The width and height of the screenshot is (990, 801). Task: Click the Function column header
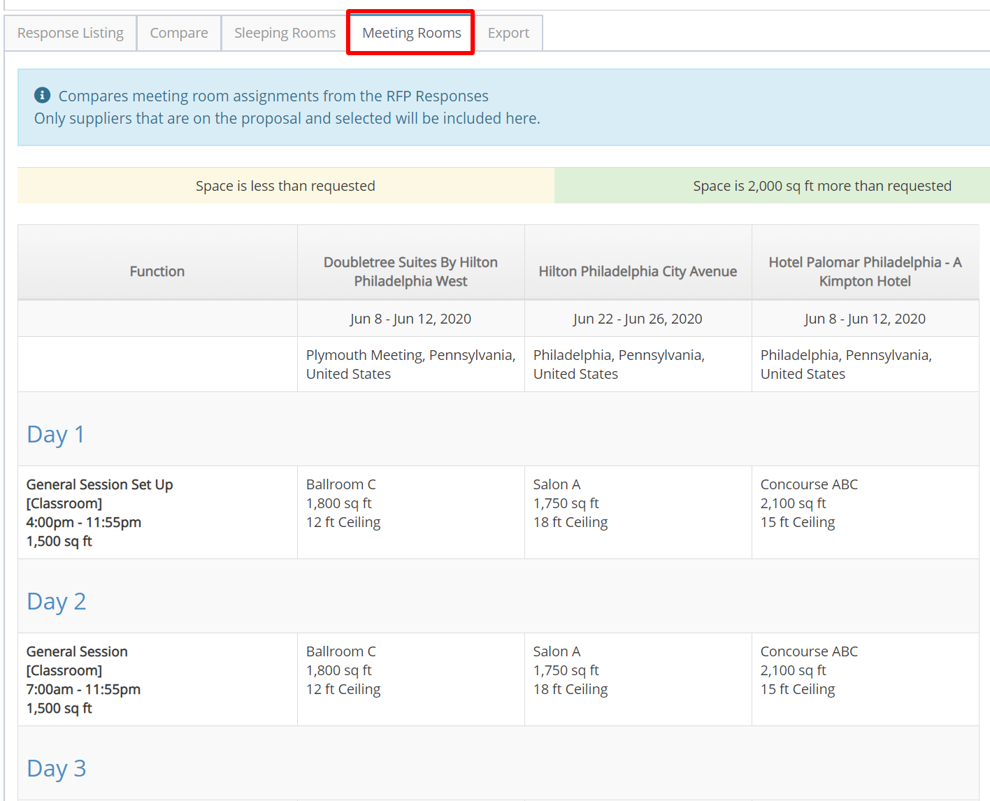point(157,271)
